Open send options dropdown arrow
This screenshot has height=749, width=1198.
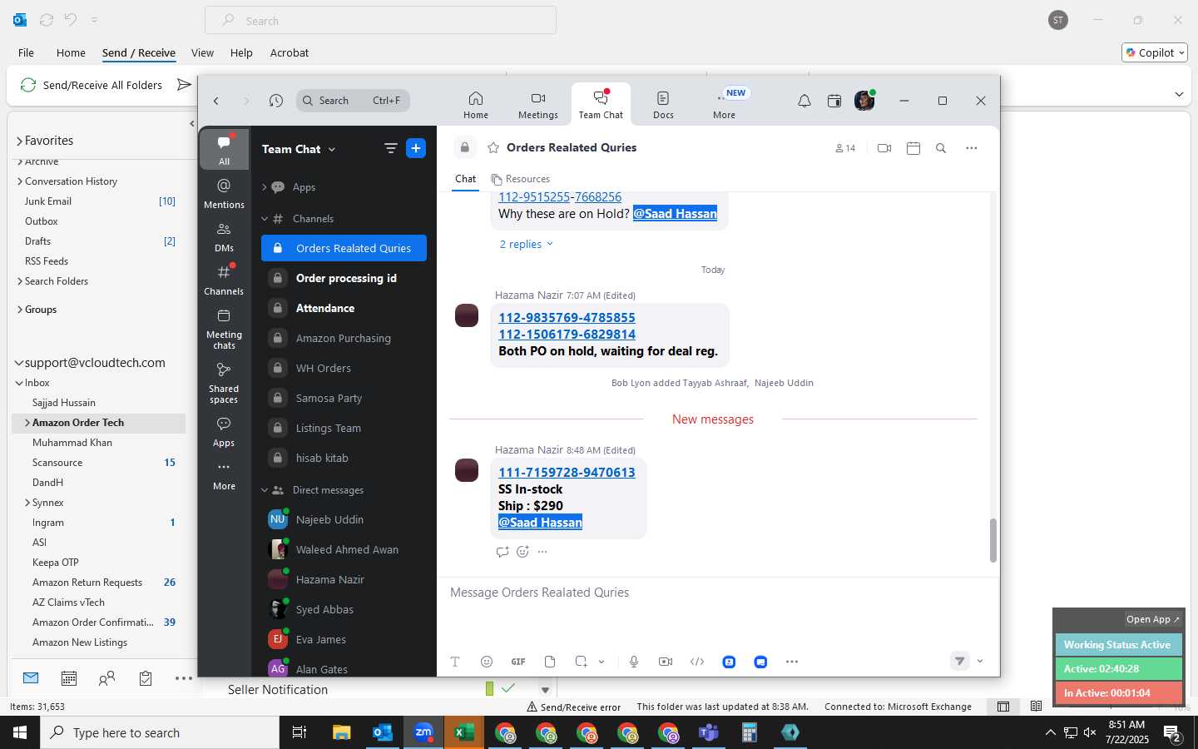(x=980, y=662)
